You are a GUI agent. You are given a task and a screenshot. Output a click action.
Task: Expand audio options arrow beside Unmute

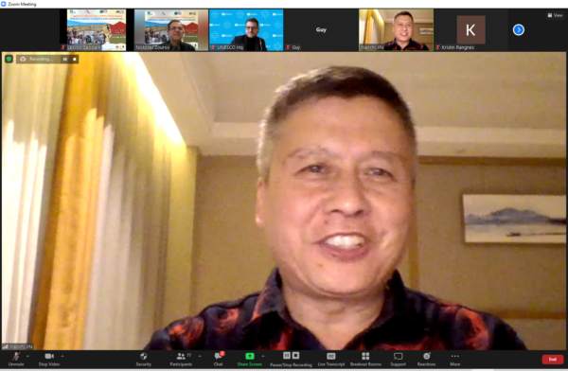(27, 356)
